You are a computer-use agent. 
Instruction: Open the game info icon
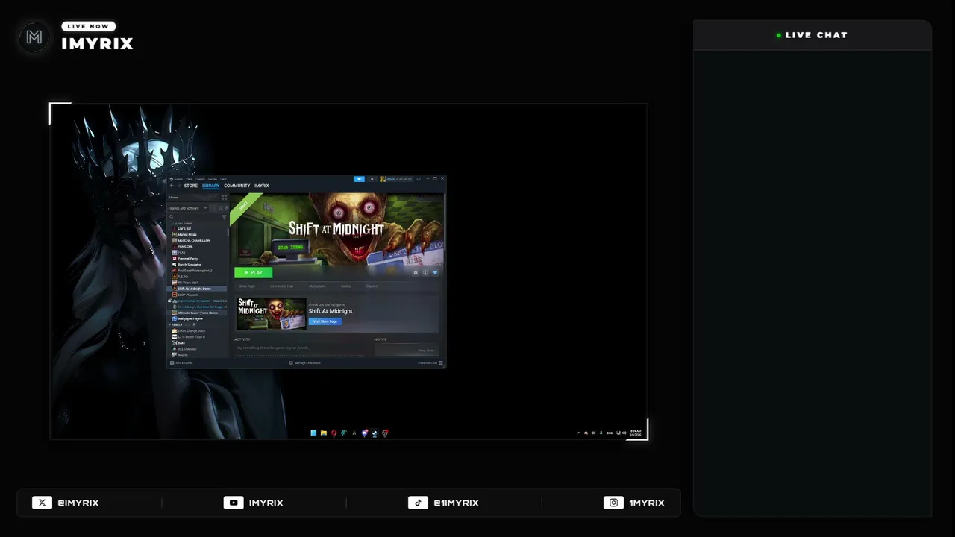[425, 272]
